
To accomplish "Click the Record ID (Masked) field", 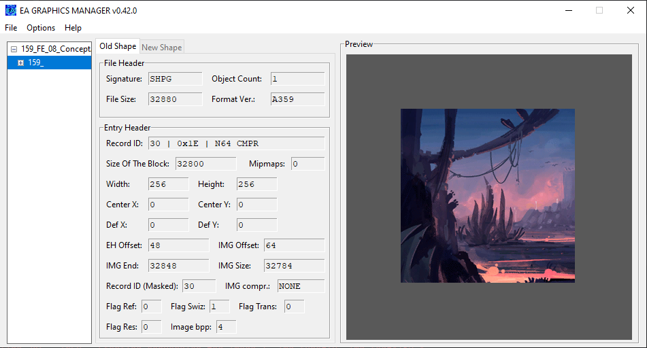I will point(199,286).
